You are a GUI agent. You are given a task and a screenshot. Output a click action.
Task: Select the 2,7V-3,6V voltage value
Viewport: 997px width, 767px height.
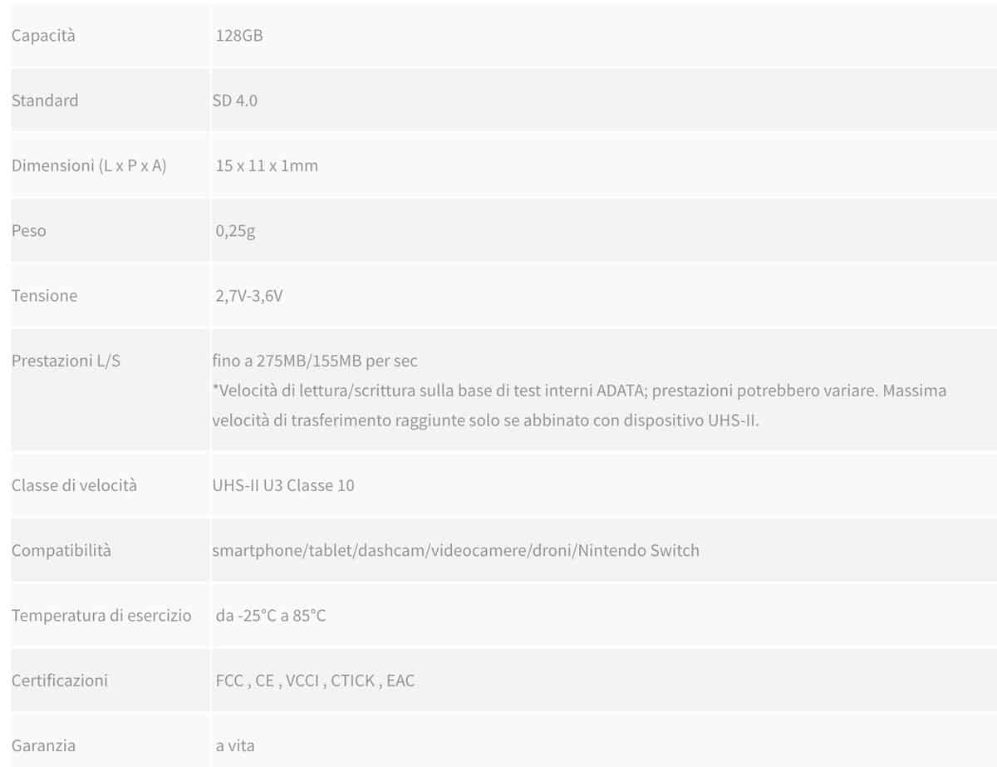click(249, 296)
